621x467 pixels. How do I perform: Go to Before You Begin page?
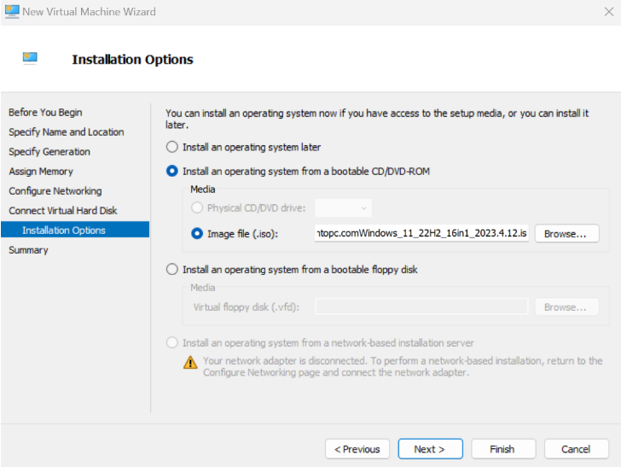pos(45,113)
